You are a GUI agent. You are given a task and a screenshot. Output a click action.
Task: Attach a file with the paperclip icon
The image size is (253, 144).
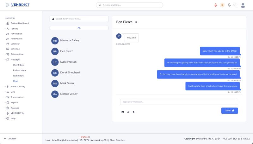tap(128, 112)
